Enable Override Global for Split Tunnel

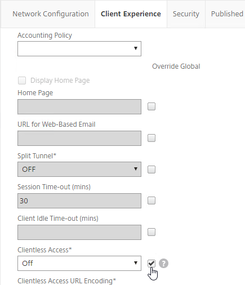[x=152, y=170]
